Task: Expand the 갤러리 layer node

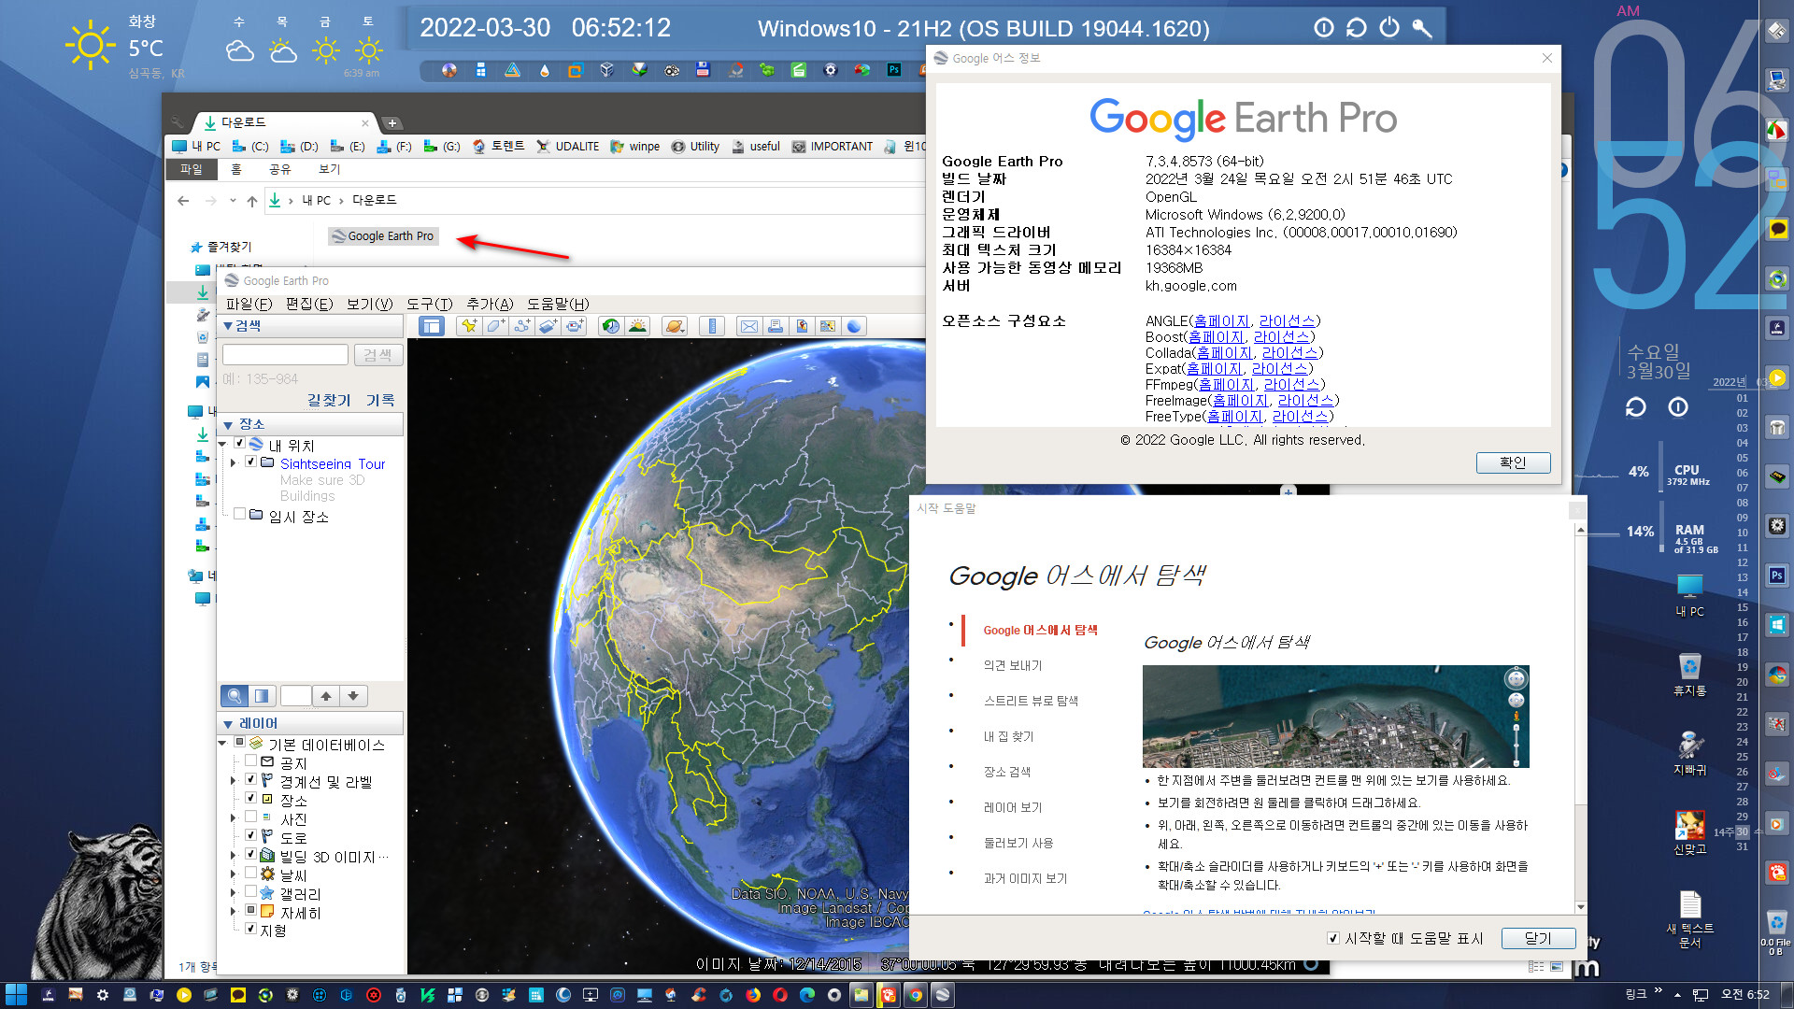Action: point(234,892)
